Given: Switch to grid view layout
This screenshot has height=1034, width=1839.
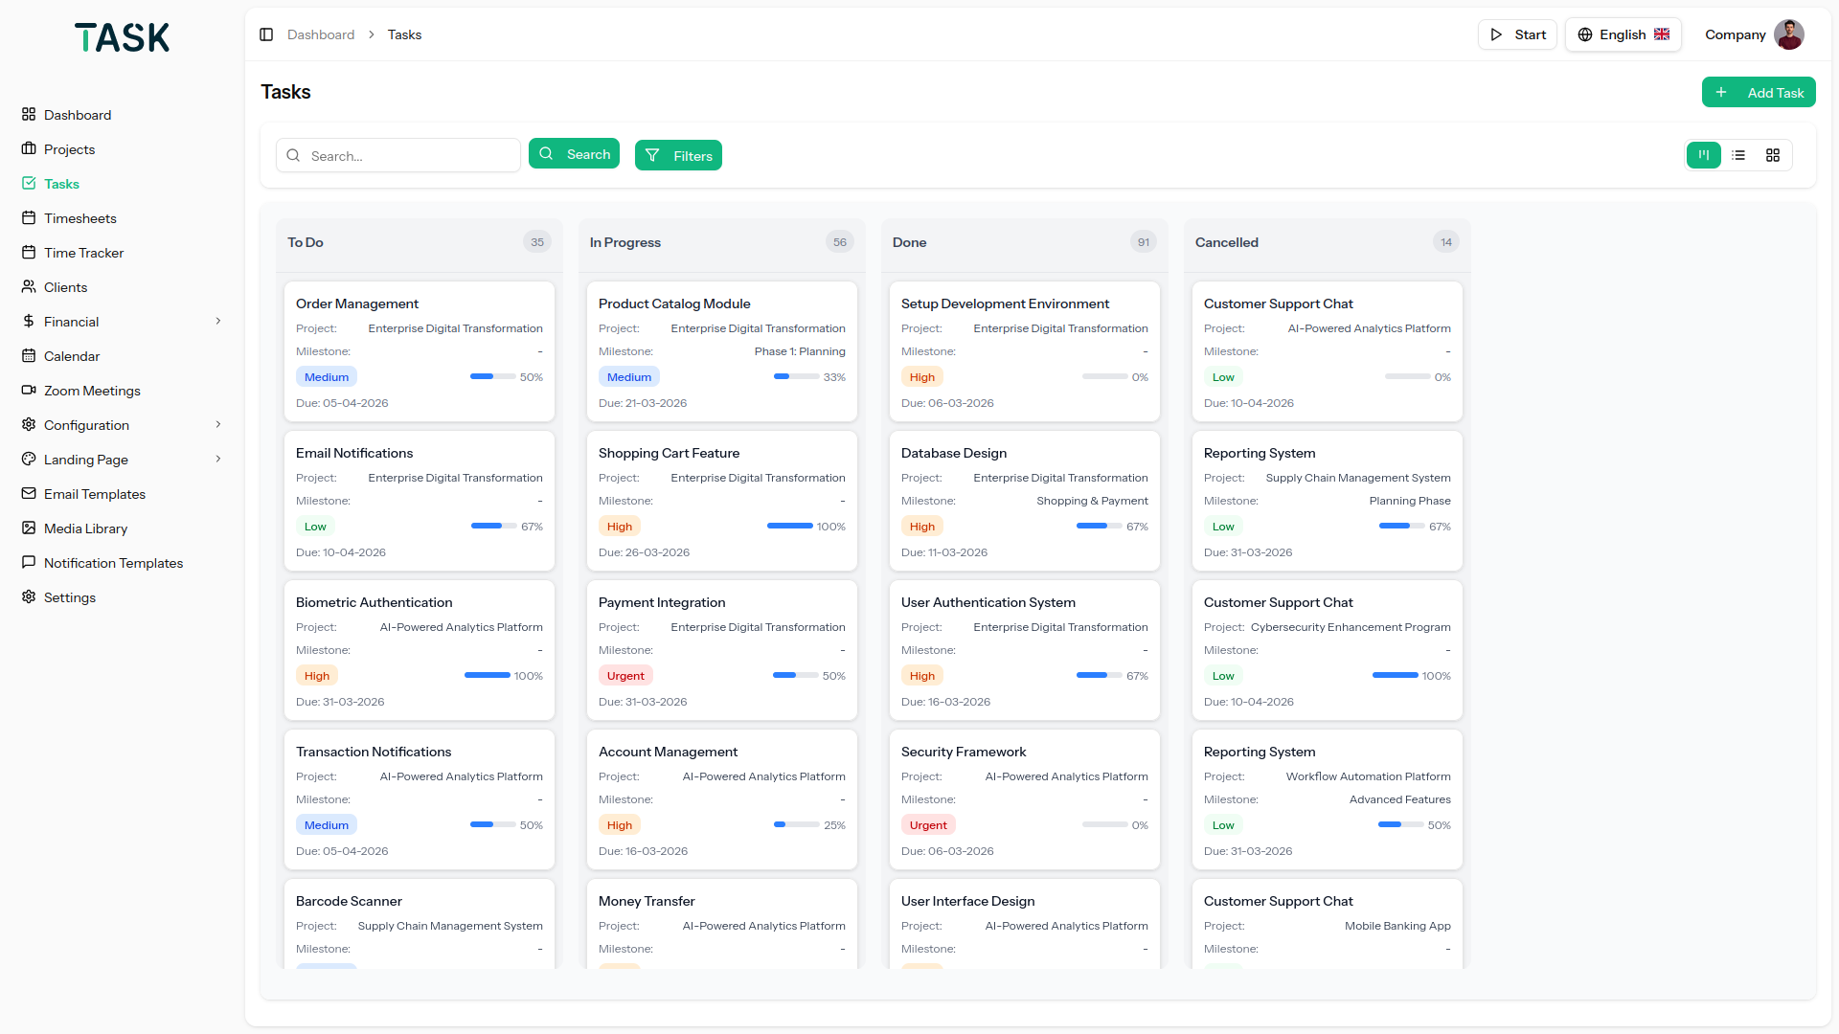Looking at the screenshot, I should pyautogui.click(x=1773, y=155).
